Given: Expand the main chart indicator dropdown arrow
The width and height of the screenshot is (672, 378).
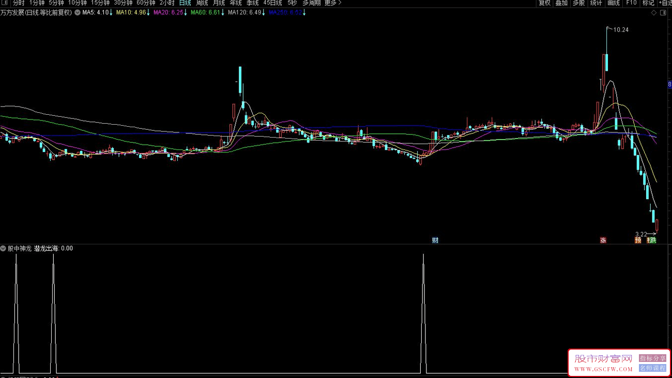Looking at the screenshot, I should click(x=78, y=12).
